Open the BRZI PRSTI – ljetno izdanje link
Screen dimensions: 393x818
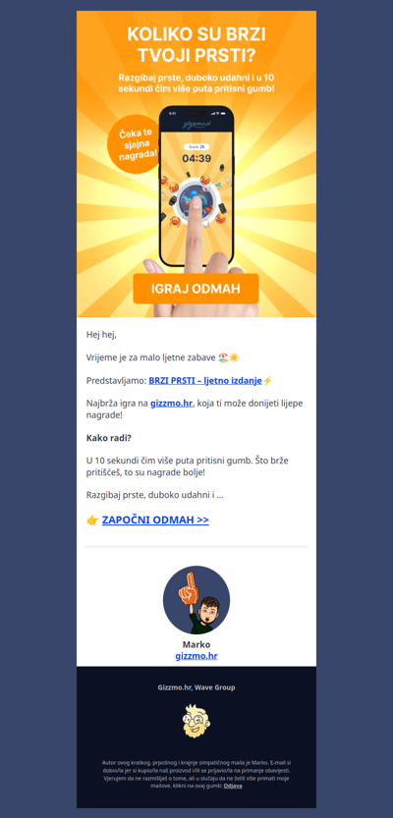[x=205, y=381]
